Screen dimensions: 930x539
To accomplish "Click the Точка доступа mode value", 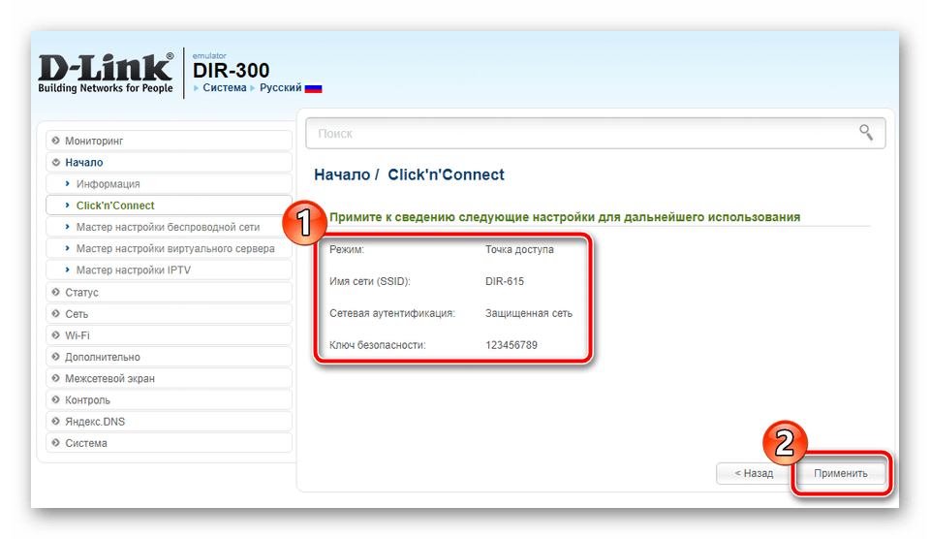I will pos(519,249).
